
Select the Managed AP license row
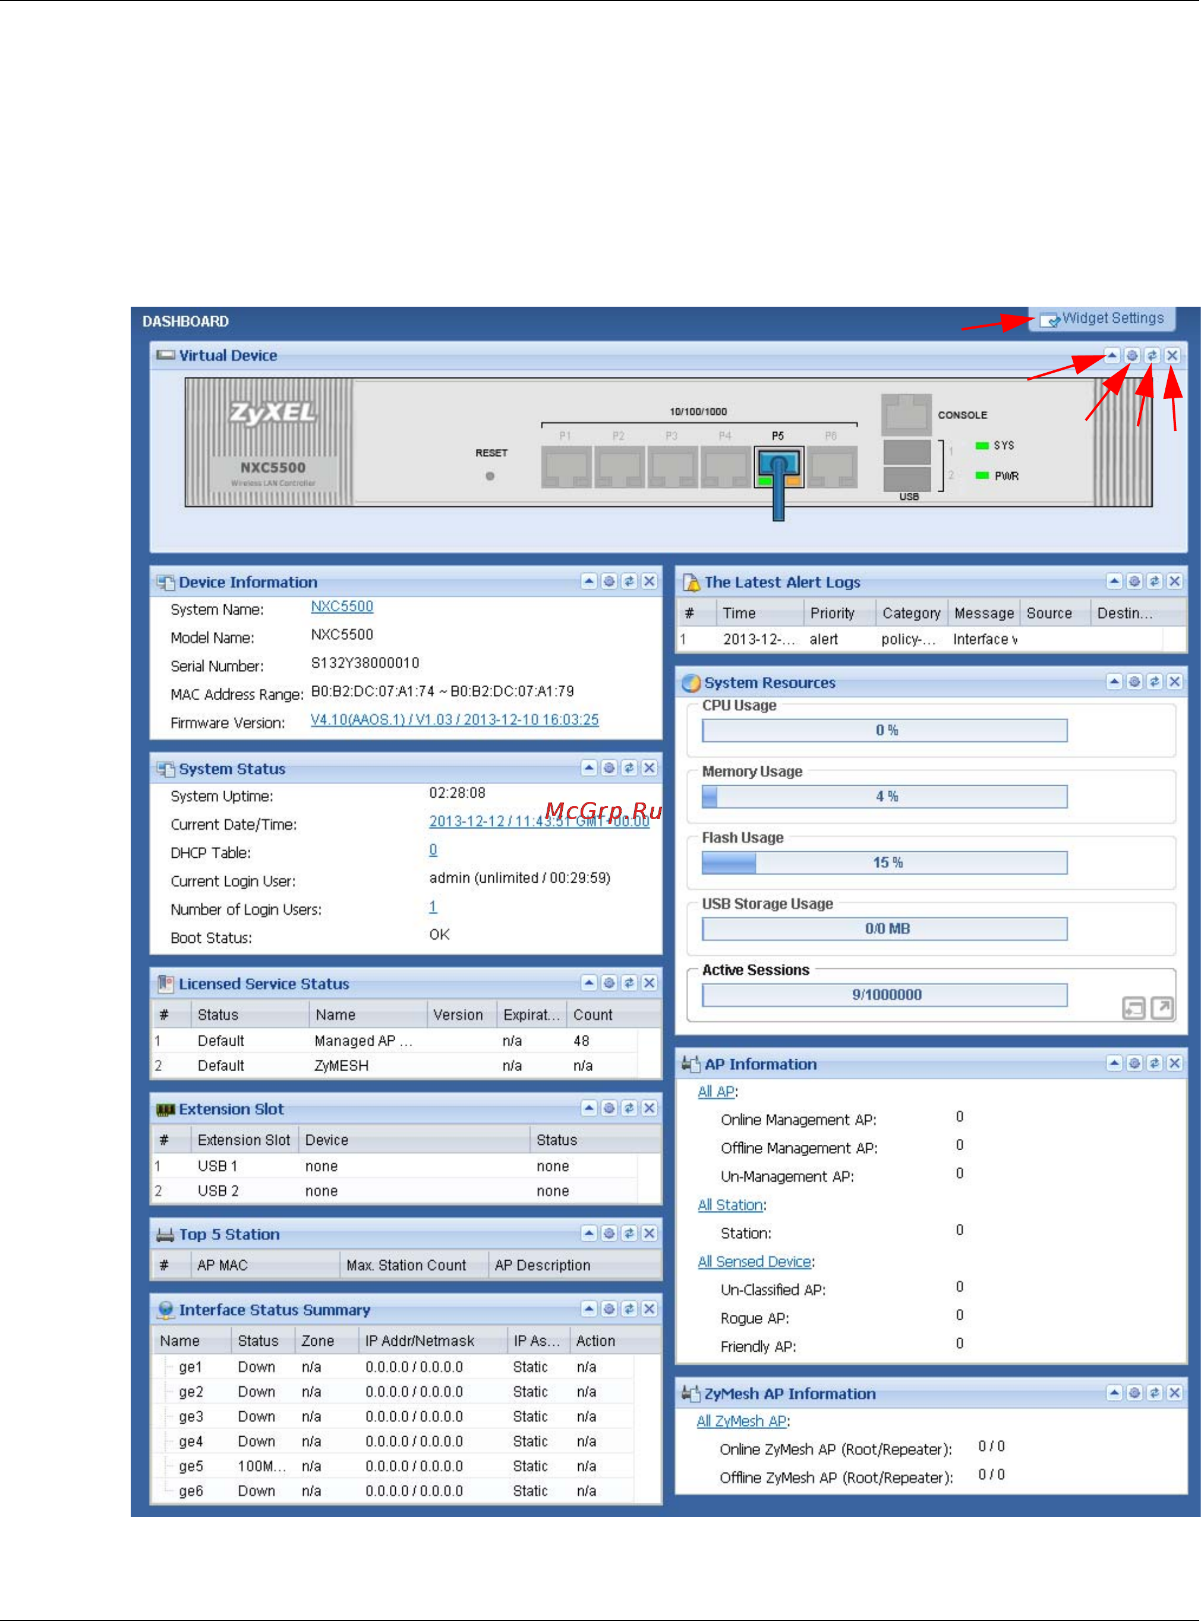(396, 1041)
